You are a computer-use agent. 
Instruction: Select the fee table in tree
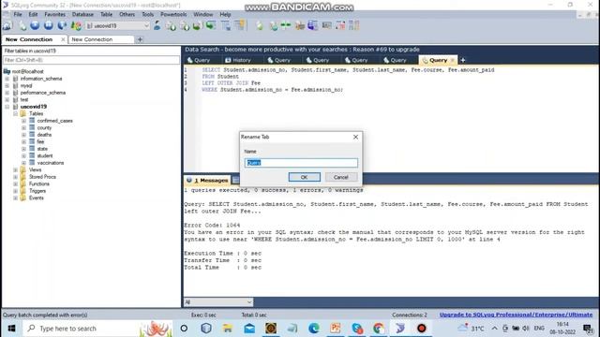point(40,141)
